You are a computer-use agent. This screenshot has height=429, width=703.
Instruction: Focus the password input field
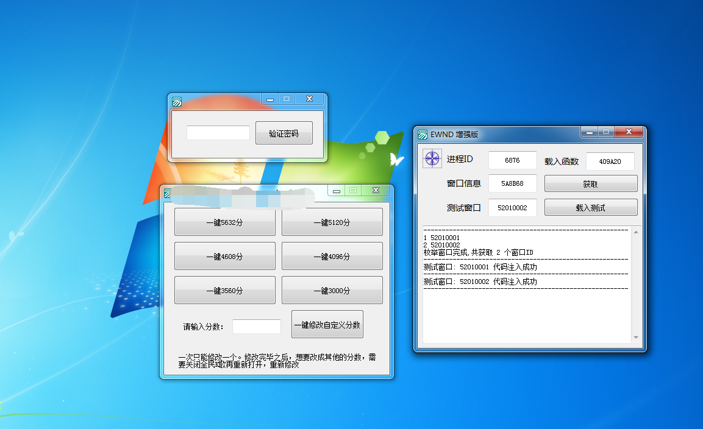[218, 133]
